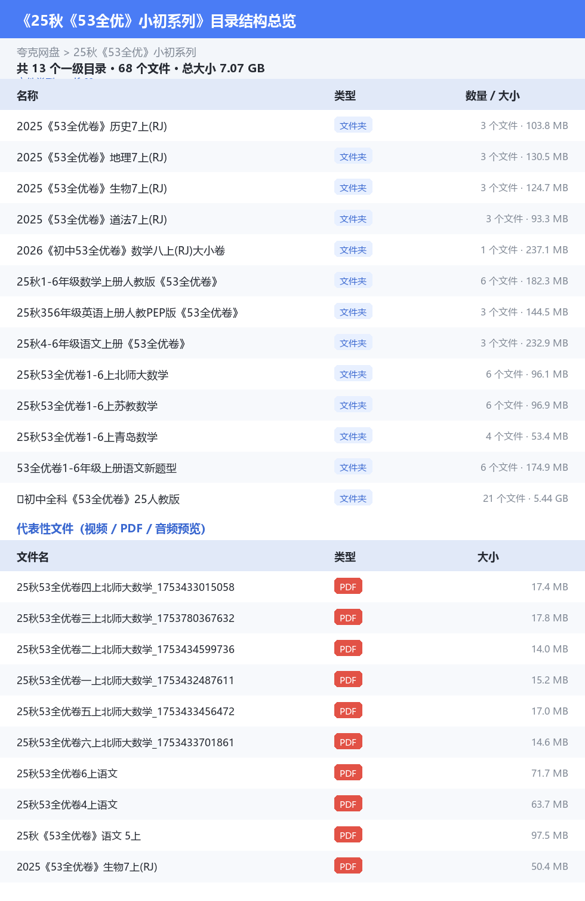Open folder 25秋53全优卷1-6上苏教数学
585x901 pixels.
coord(87,406)
